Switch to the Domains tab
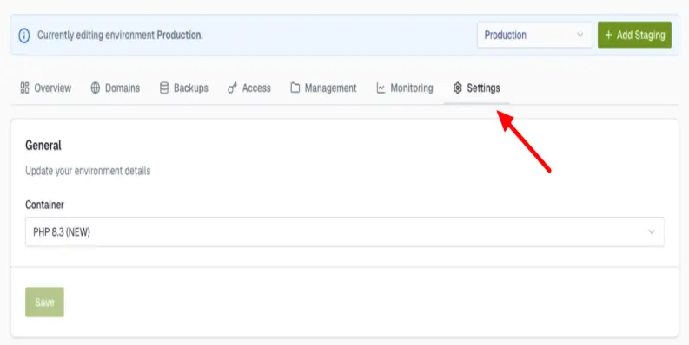689x345 pixels. click(x=116, y=88)
